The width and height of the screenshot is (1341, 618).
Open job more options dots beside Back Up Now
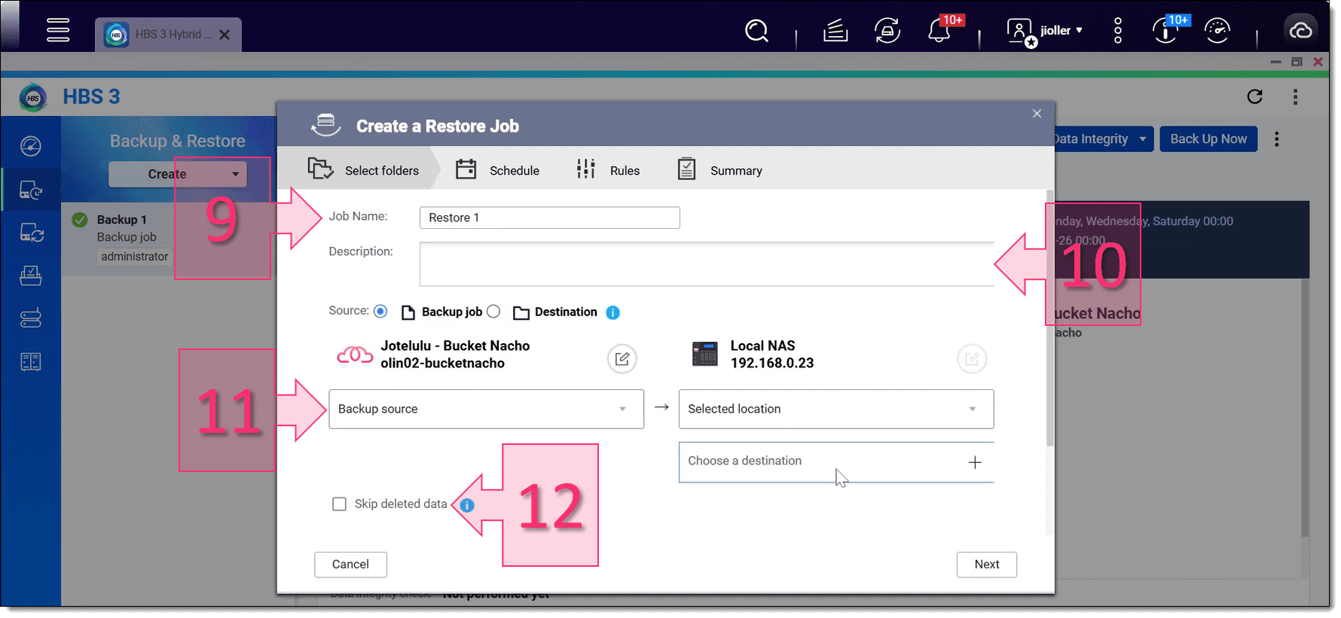coord(1276,139)
